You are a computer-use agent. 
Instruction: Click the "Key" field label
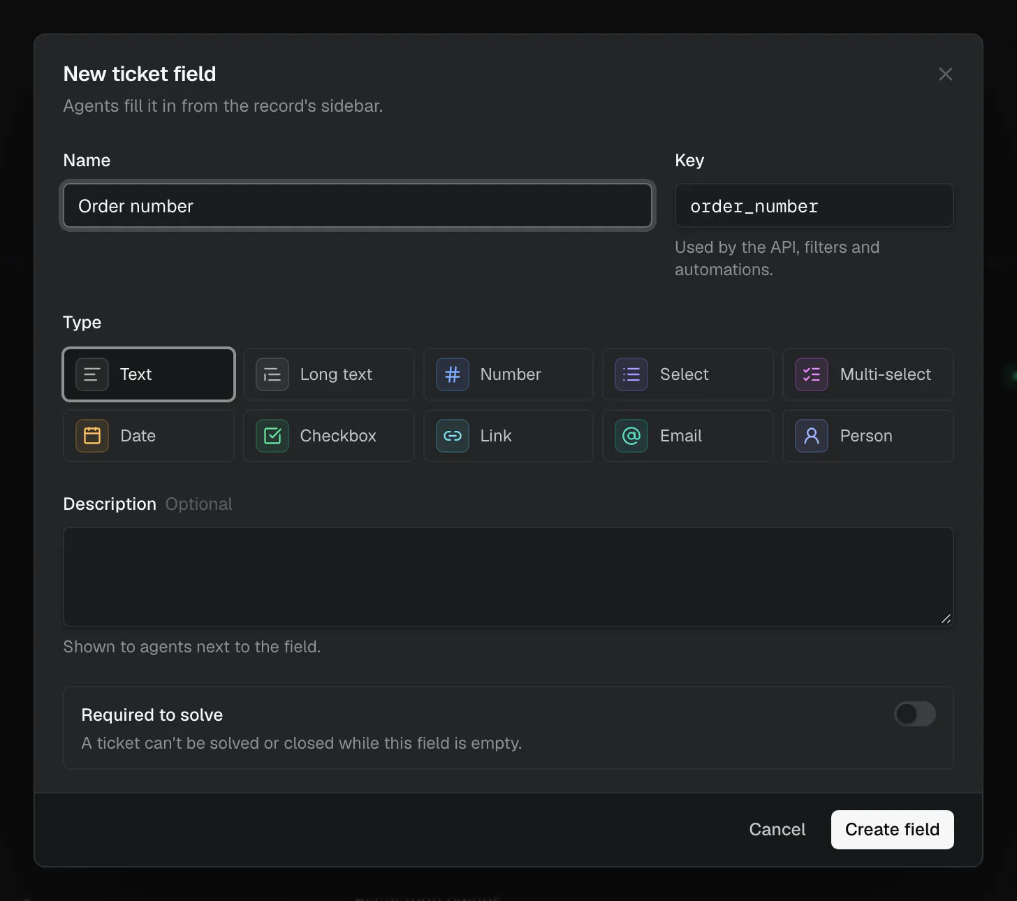(689, 161)
